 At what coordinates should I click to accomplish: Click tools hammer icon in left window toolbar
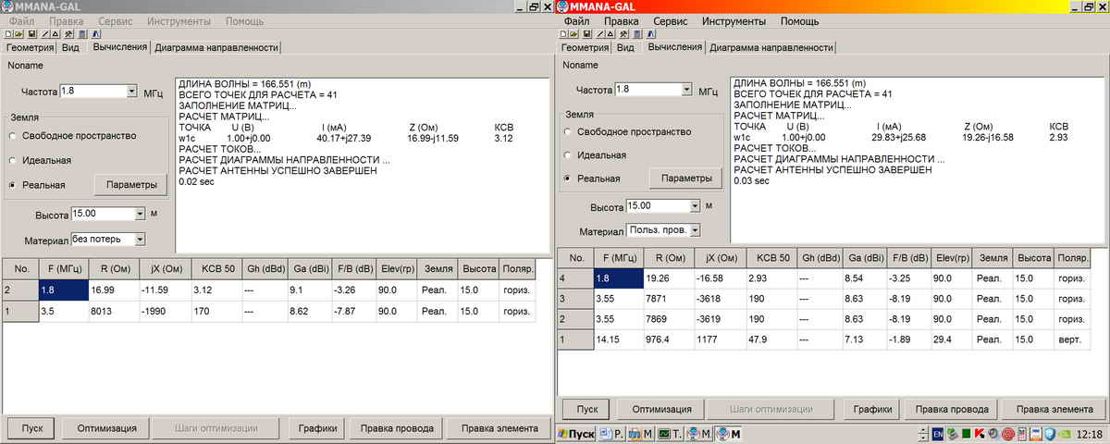[68, 33]
